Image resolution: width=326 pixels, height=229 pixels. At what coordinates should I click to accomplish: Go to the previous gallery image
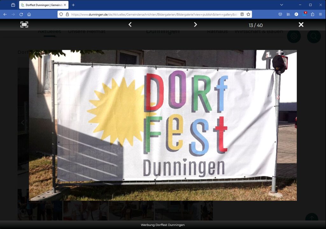coord(130,25)
